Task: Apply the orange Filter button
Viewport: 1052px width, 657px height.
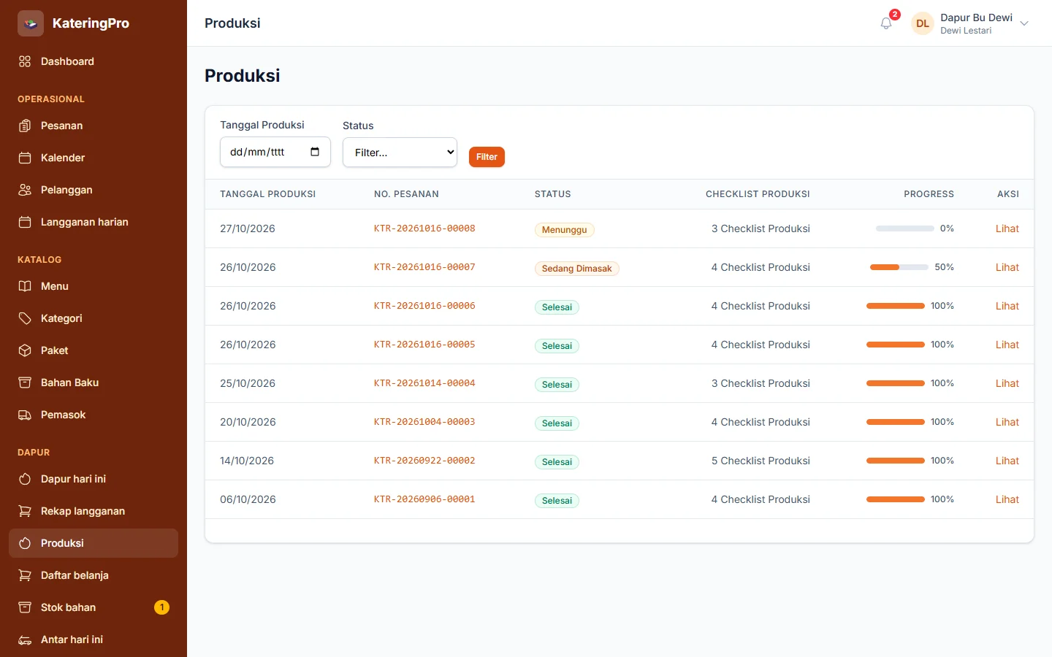Action: pos(487,157)
